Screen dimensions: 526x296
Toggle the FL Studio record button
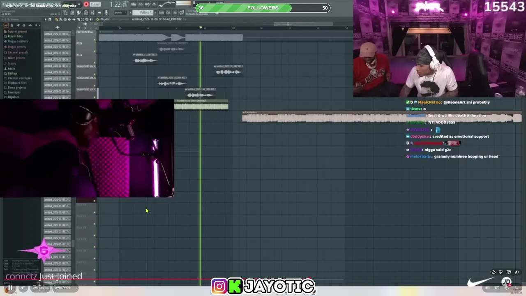point(86,4)
